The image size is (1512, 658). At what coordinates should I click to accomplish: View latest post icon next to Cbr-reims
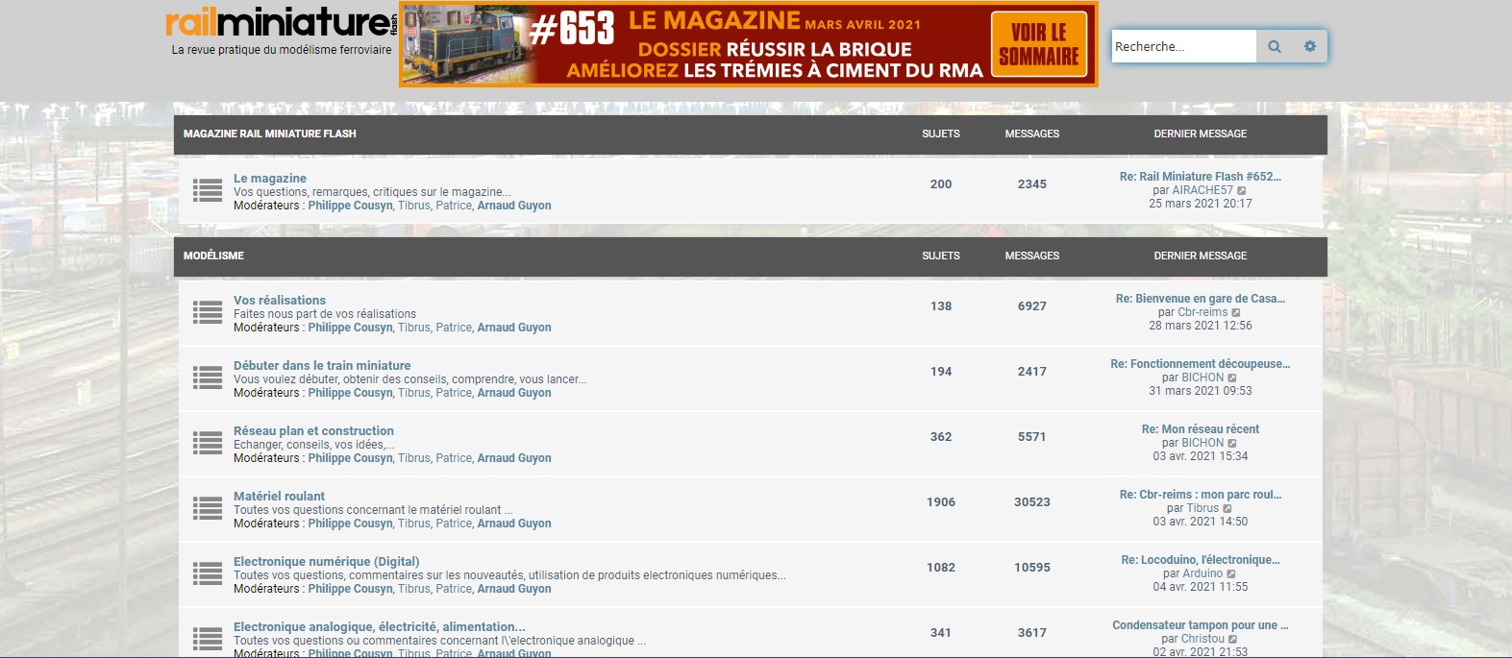click(x=1236, y=312)
